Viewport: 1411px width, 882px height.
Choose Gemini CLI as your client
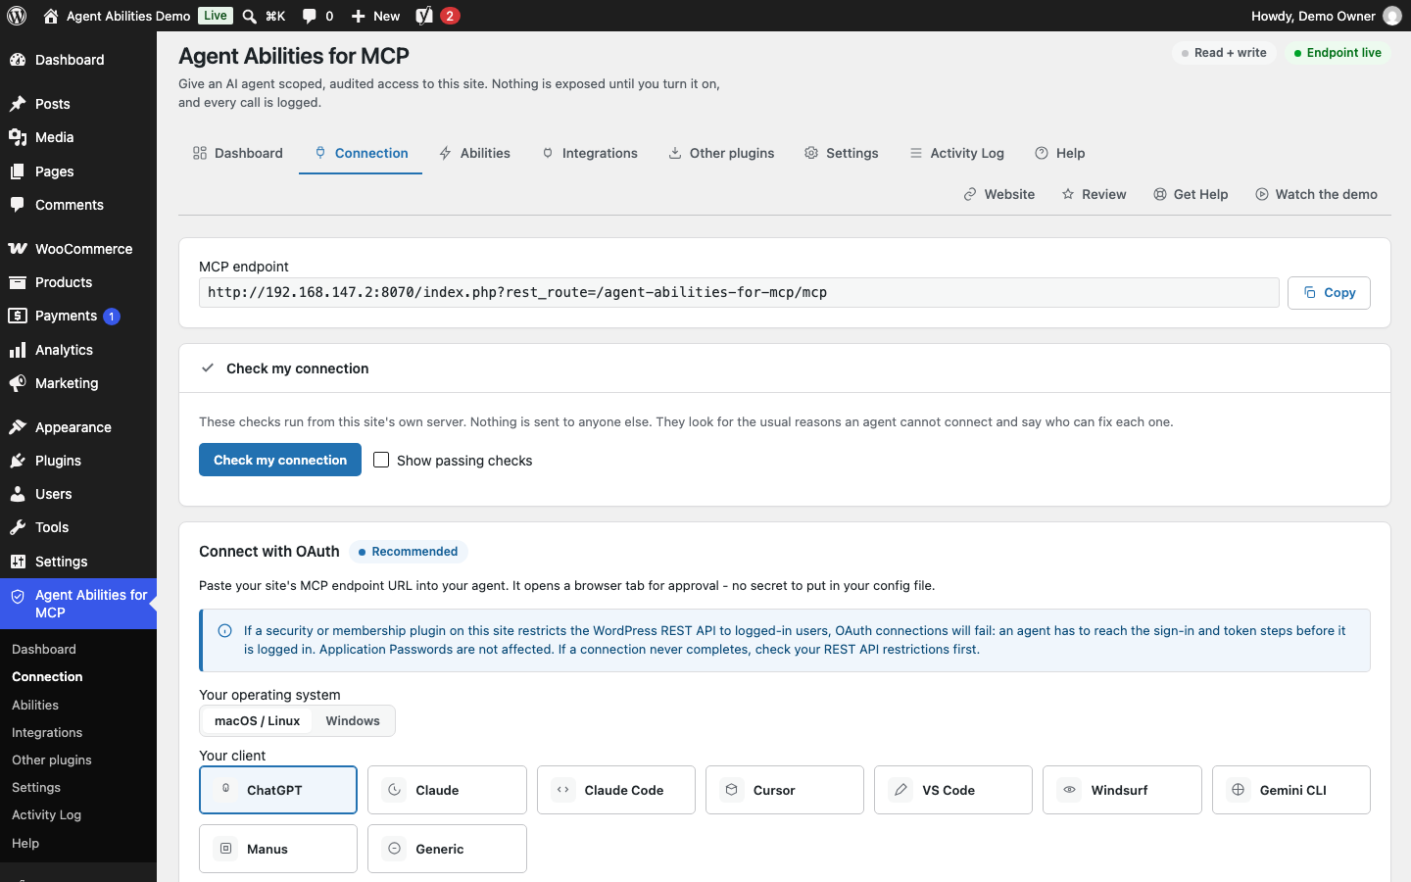click(x=1291, y=790)
